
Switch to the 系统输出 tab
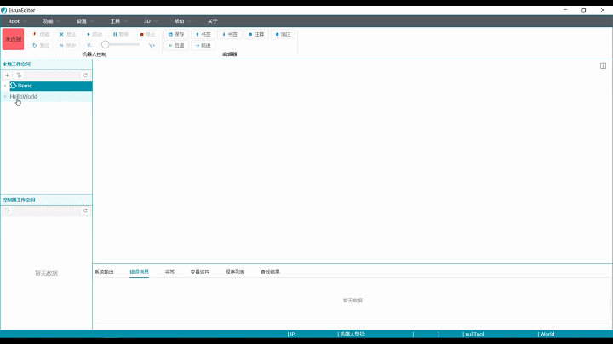[104, 272]
